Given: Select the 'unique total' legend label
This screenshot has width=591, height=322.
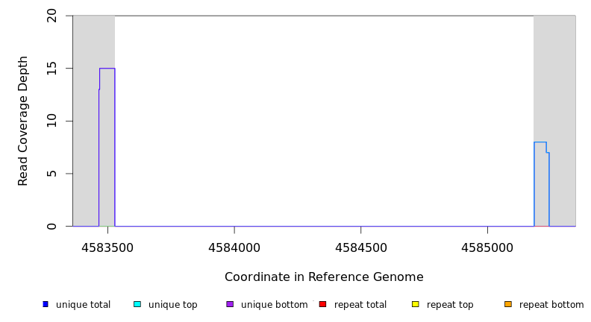Looking at the screenshot, I should (83, 305).
